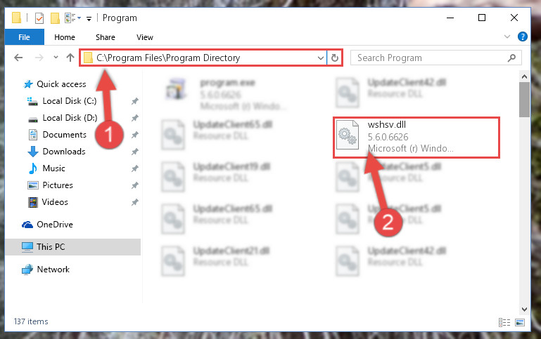Select the wshsv.dll file

416,138
